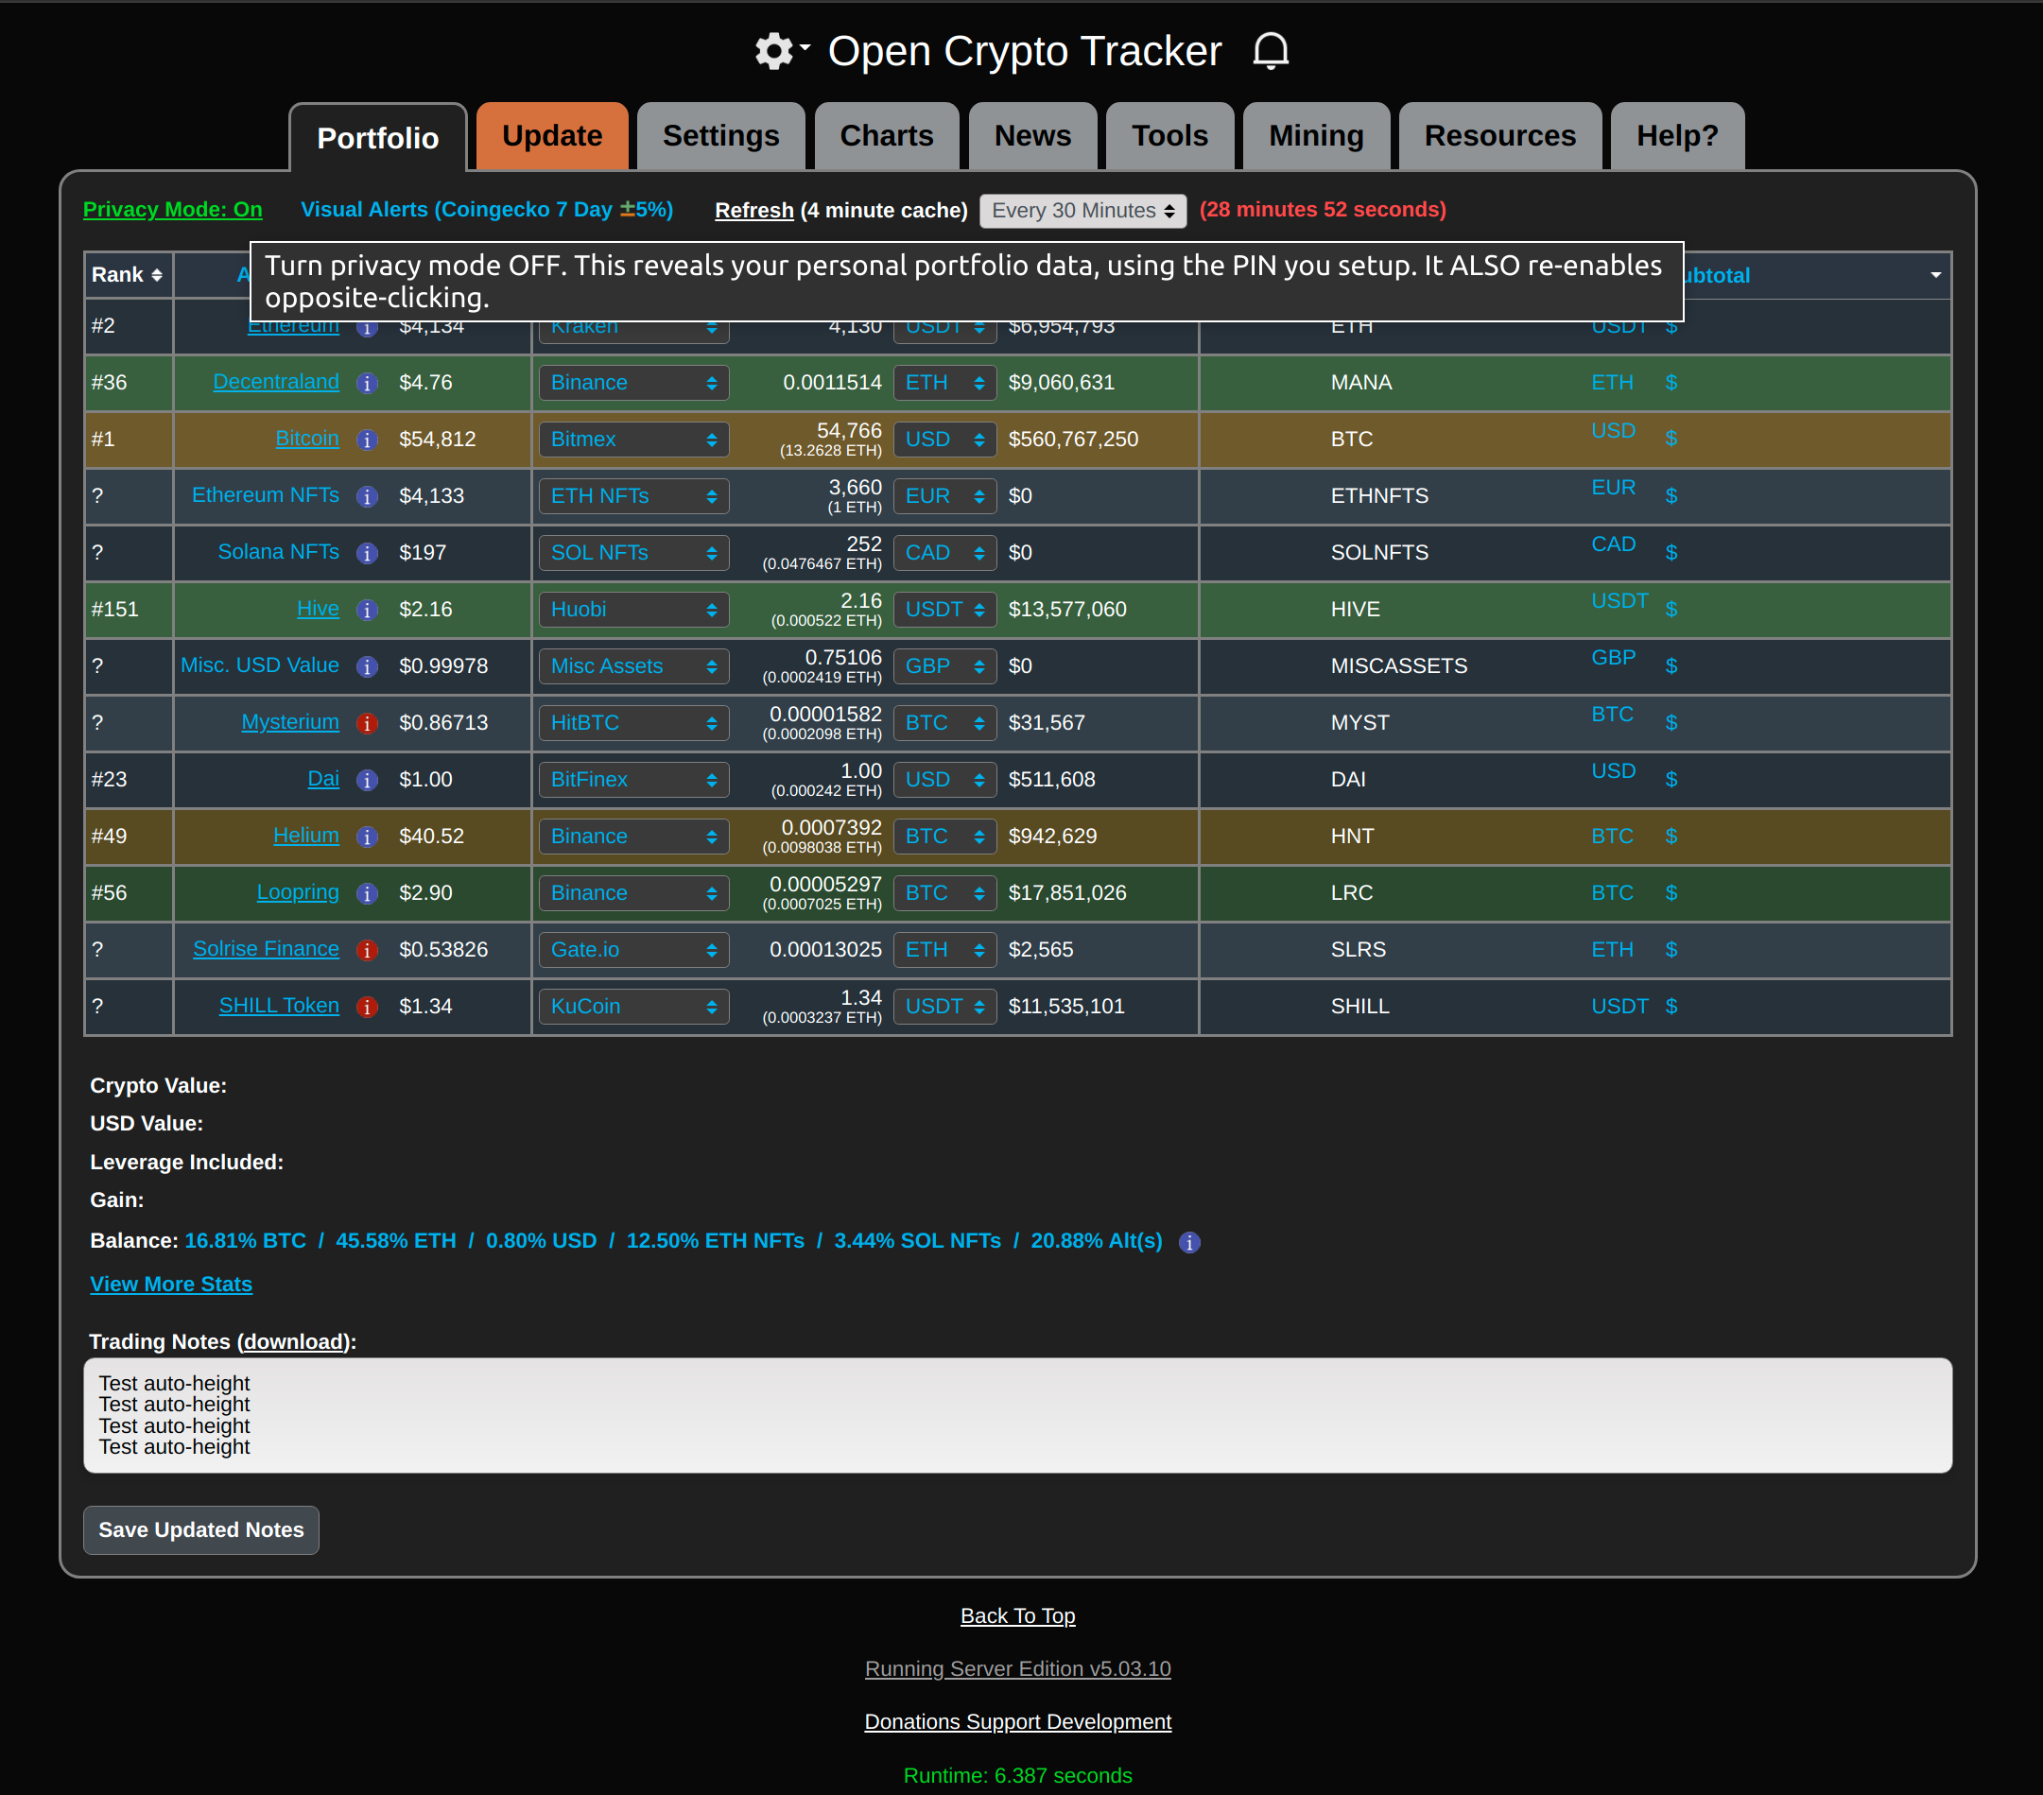
Task: Click info icon next to Loopring
Action: coord(367,894)
